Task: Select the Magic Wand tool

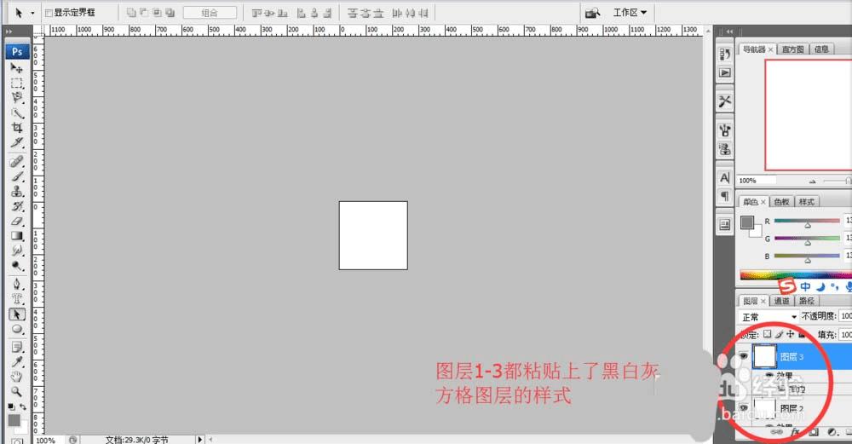Action: pos(17,113)
